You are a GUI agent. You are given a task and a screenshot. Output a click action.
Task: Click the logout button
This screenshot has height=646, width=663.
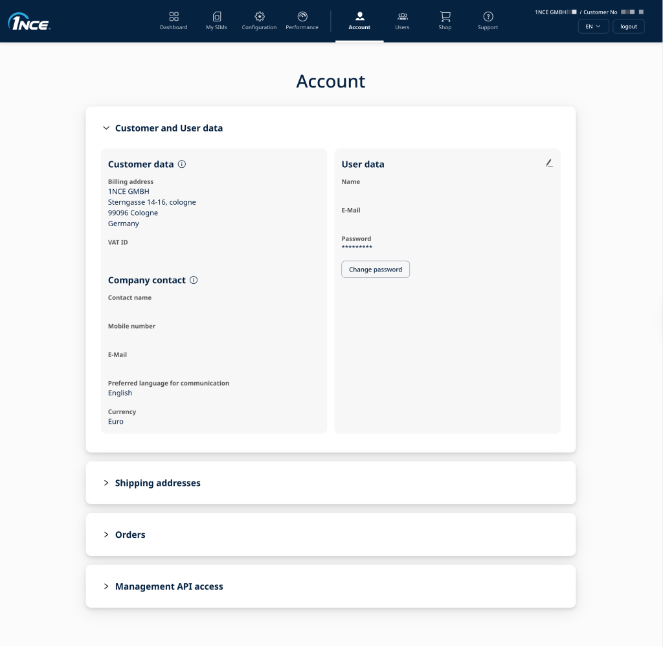[628, 26]
